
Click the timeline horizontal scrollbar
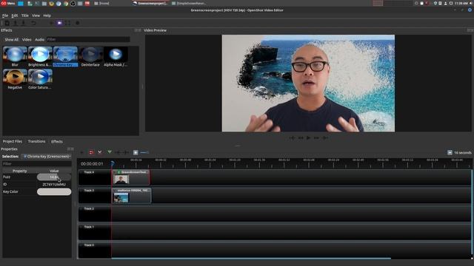[251, 259]
